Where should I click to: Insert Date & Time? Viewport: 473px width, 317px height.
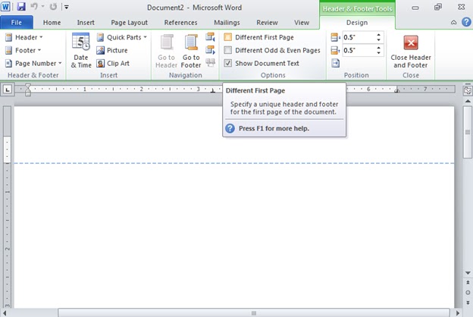[x=81, y=50]
